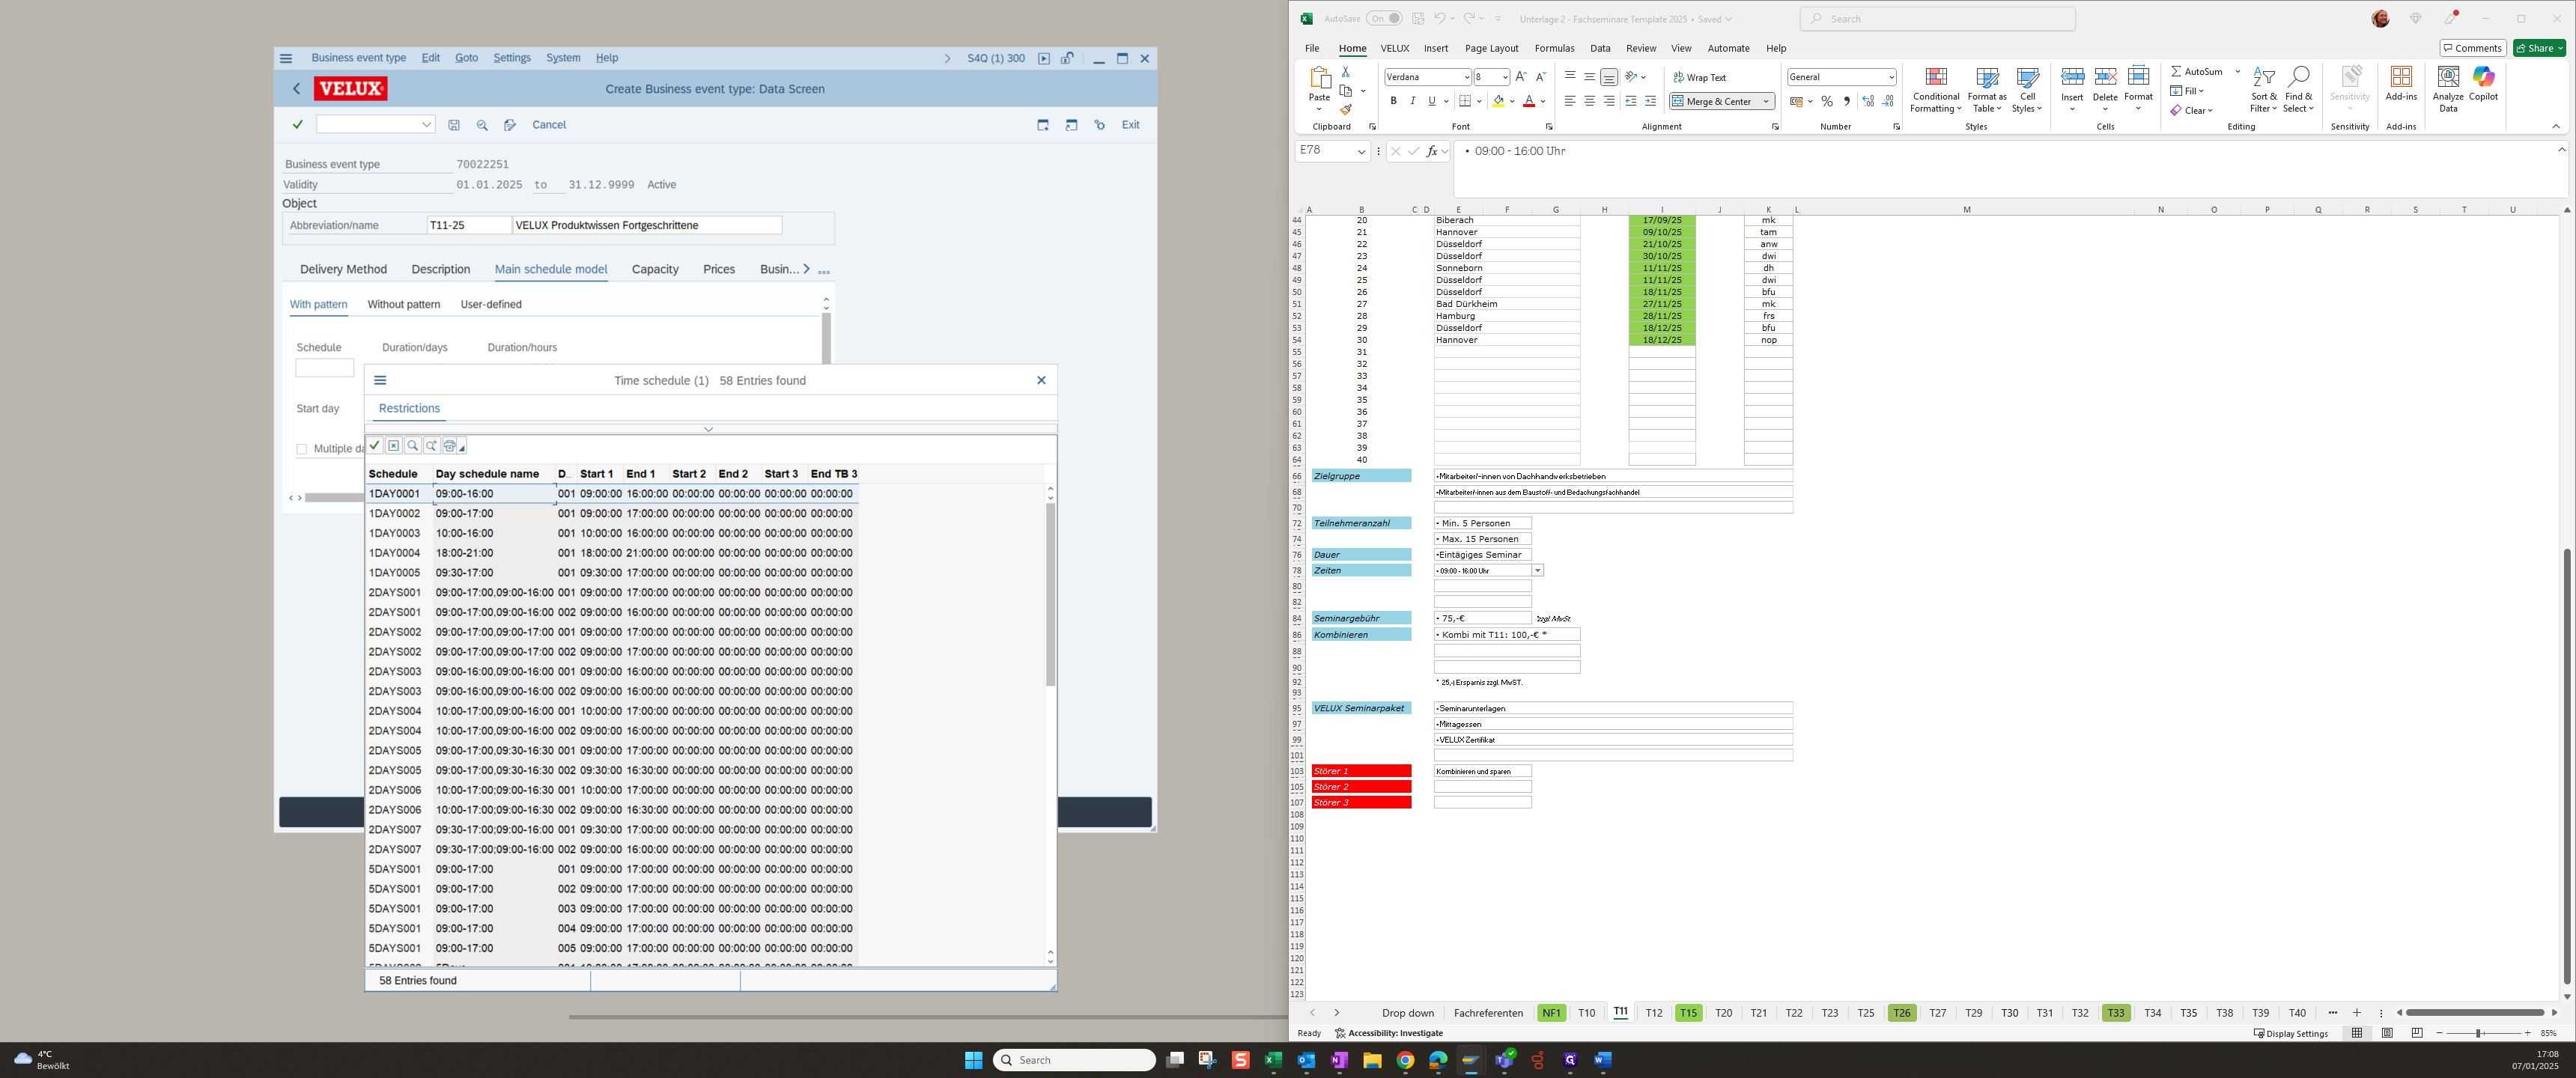The width and height of the screenshot is (2576, 1078).
Task: Click the Windows taskbar Search box
Action: 1074,1060
